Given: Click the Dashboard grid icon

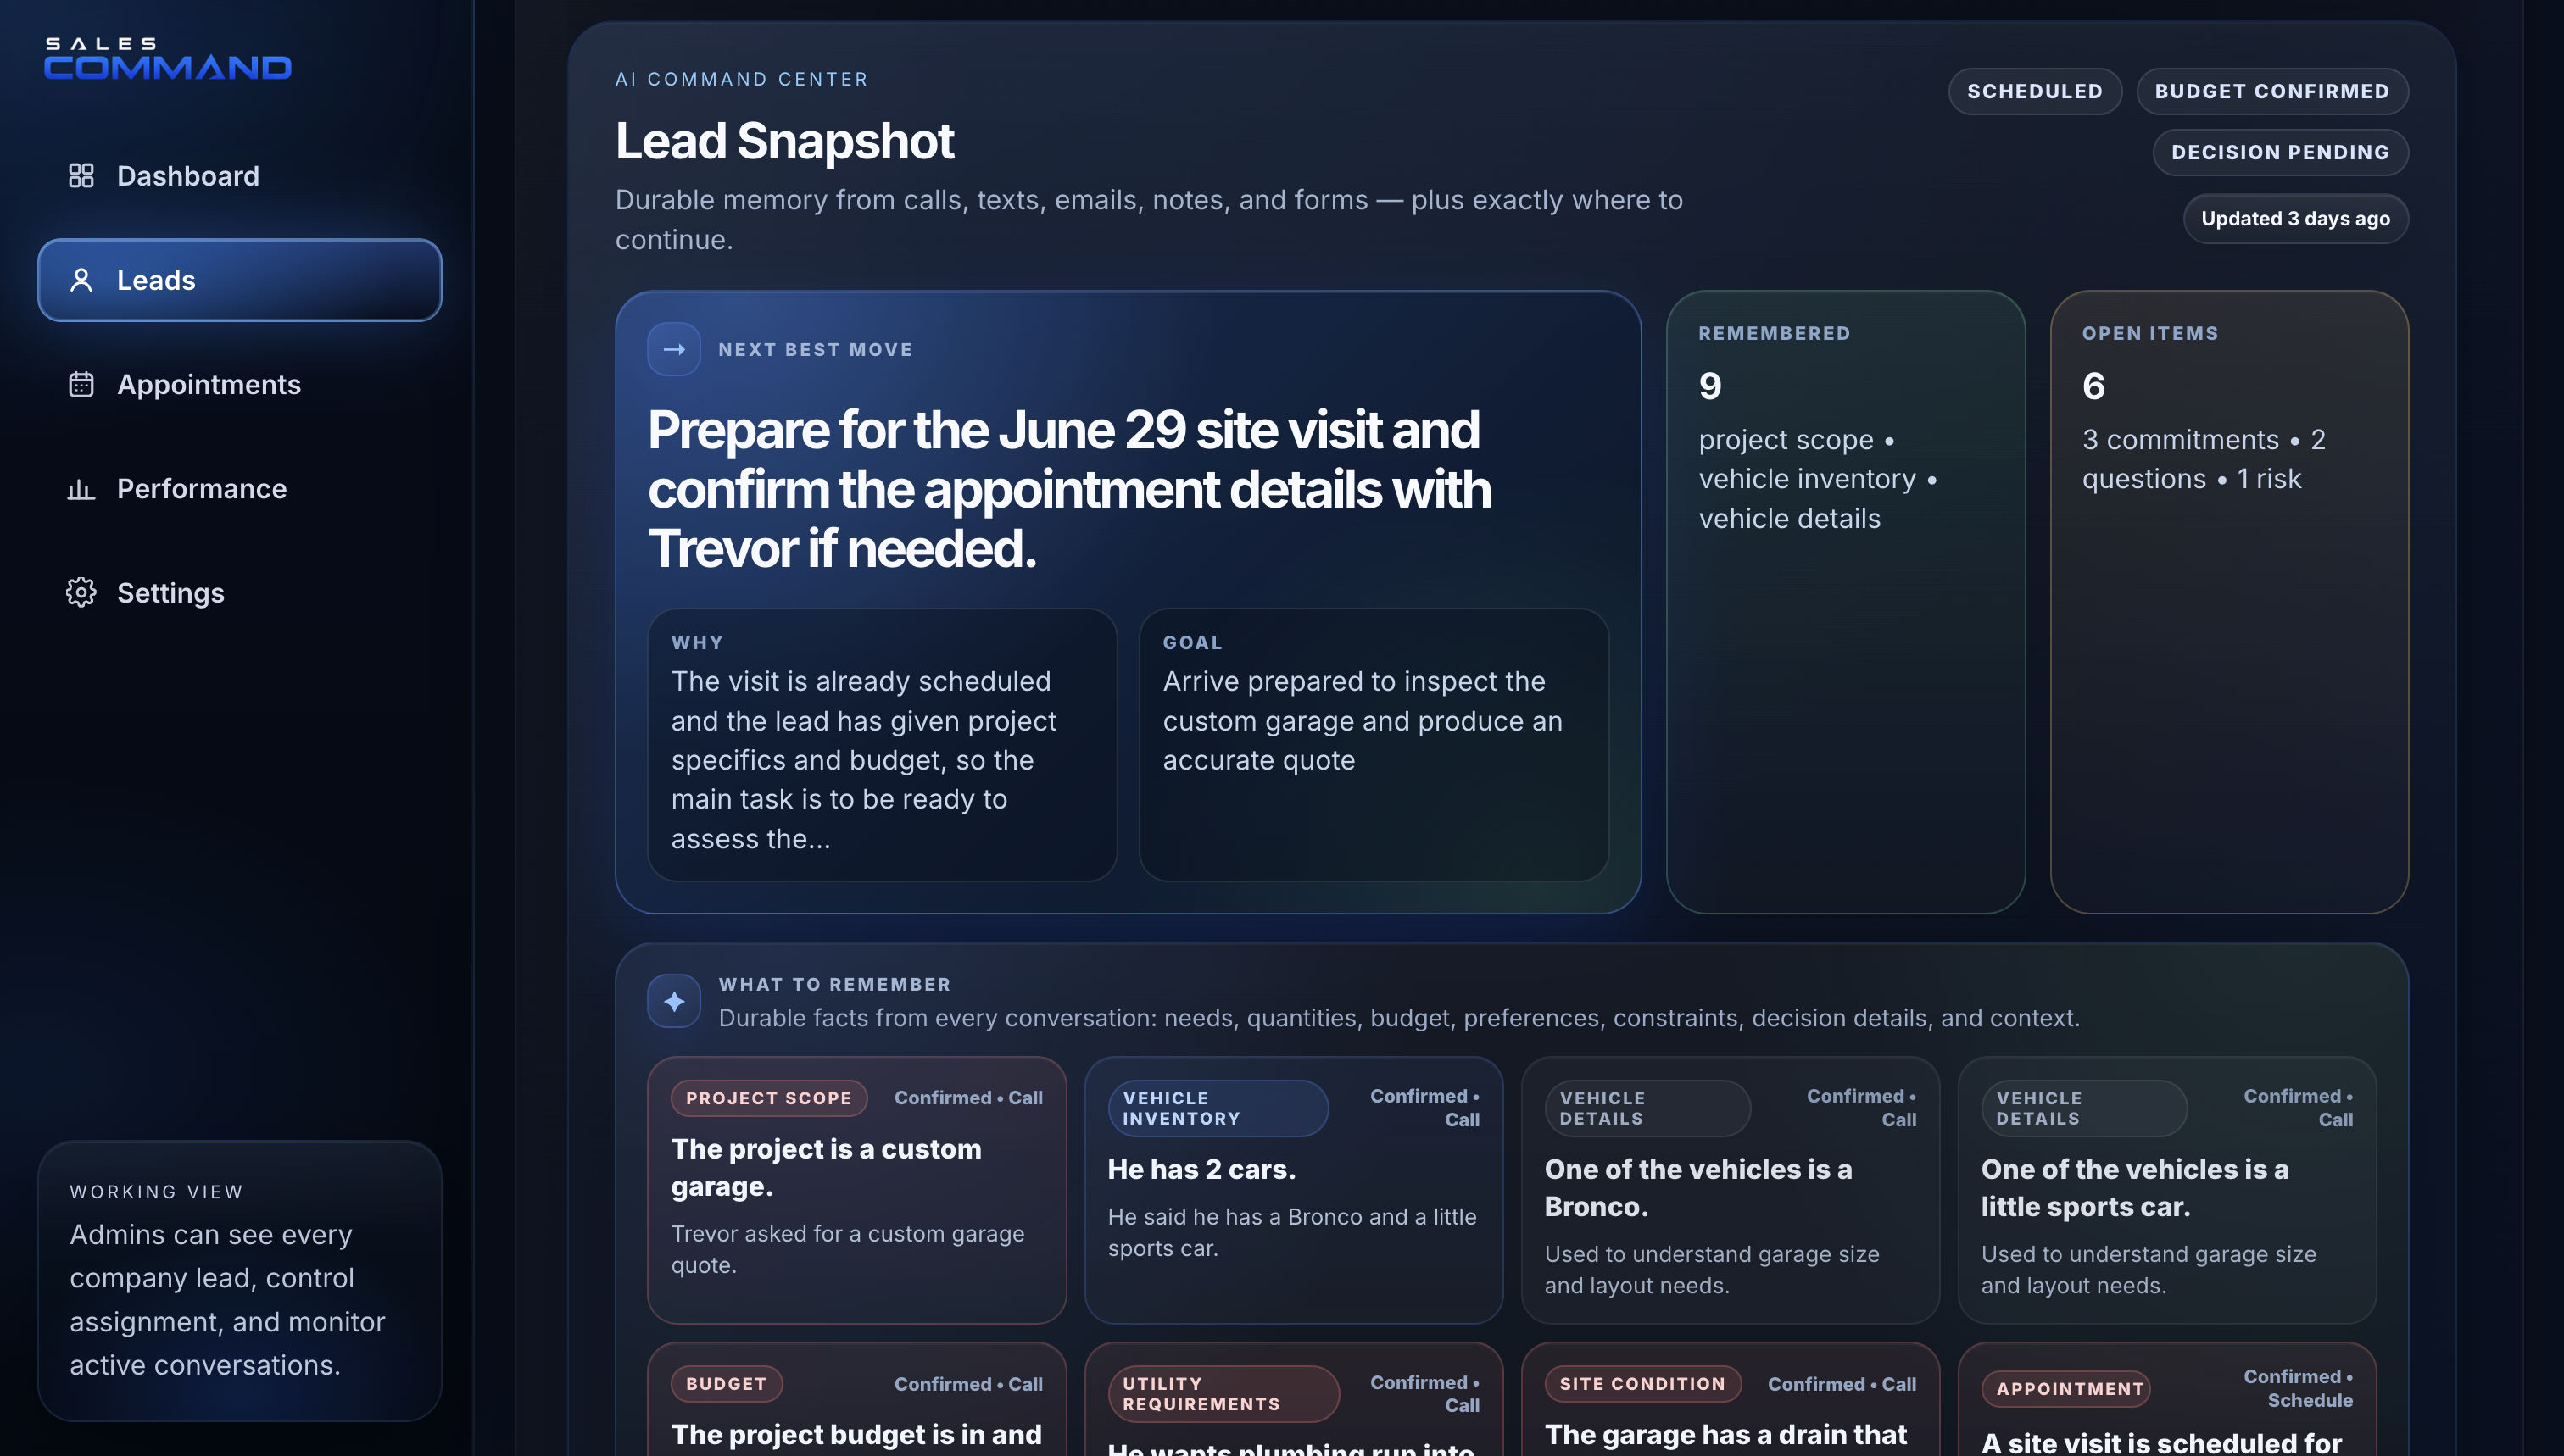Looking at the screenshot, I should click(81, 176).
